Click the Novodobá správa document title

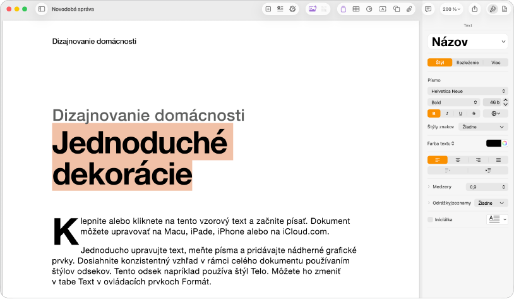pos(73,9)
